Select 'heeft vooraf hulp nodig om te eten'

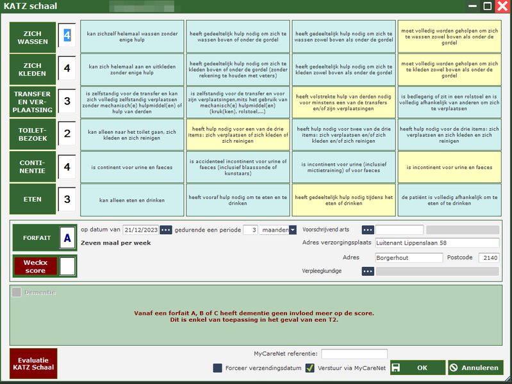click(x=238, y=200)
